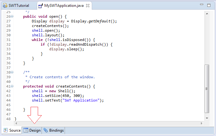
Task: Place cursor on 'createContents();' line 28
Action: [x=50, y=26]
